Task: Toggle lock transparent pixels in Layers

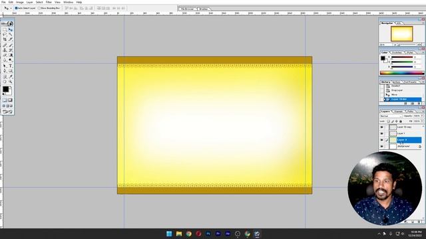Action: click(389, 121)
